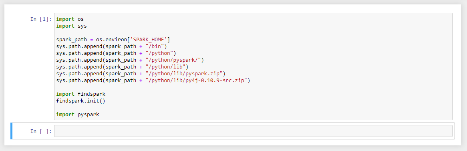The width and height of the screenshot is (467, 151).
Task: Click the blank line below 'import sys'
Action: [253, 33]
